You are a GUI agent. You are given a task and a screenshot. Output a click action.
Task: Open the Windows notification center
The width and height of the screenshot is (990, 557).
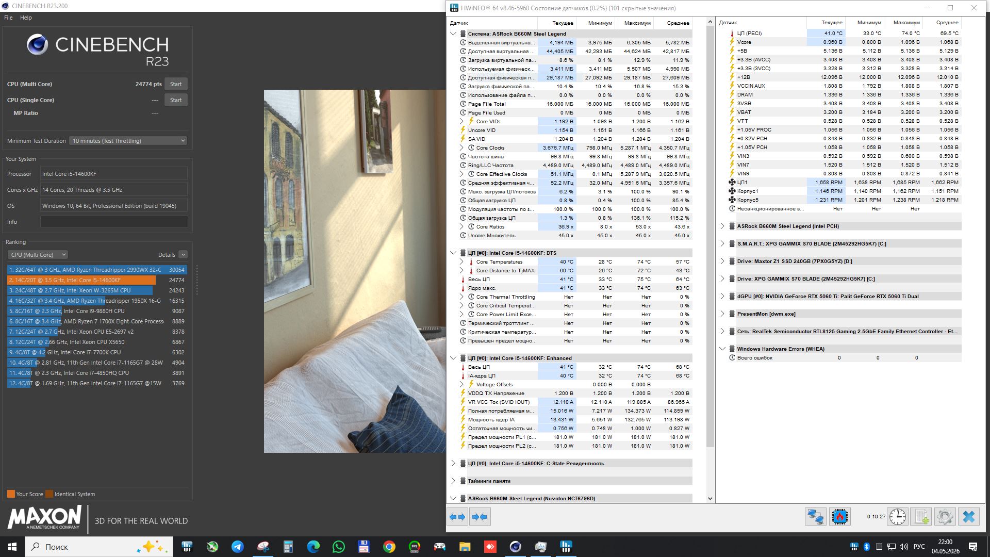pos(973,547)
